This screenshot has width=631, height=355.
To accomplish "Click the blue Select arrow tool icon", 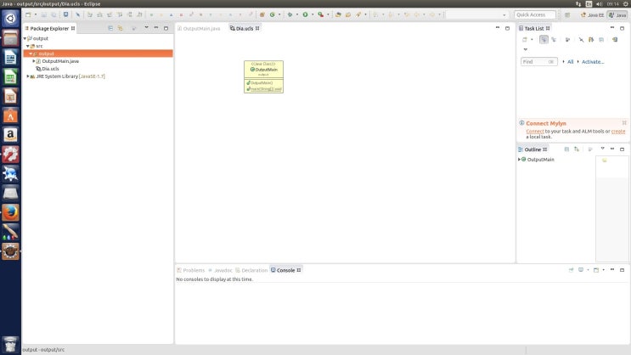I will pyautogui.click(x=77, y=14).
